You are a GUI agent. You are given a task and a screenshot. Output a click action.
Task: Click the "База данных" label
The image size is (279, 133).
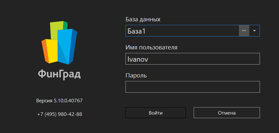click(x=143, y=19)
